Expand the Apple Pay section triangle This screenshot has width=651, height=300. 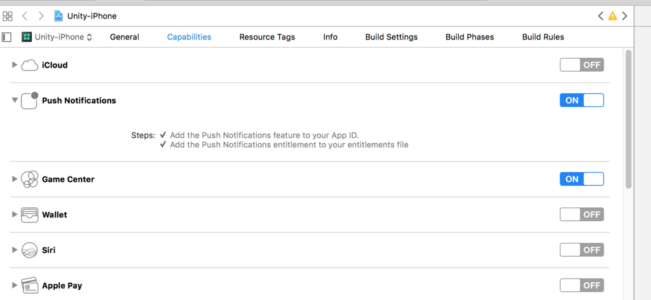pyautogui.click(x=15, y=285)
